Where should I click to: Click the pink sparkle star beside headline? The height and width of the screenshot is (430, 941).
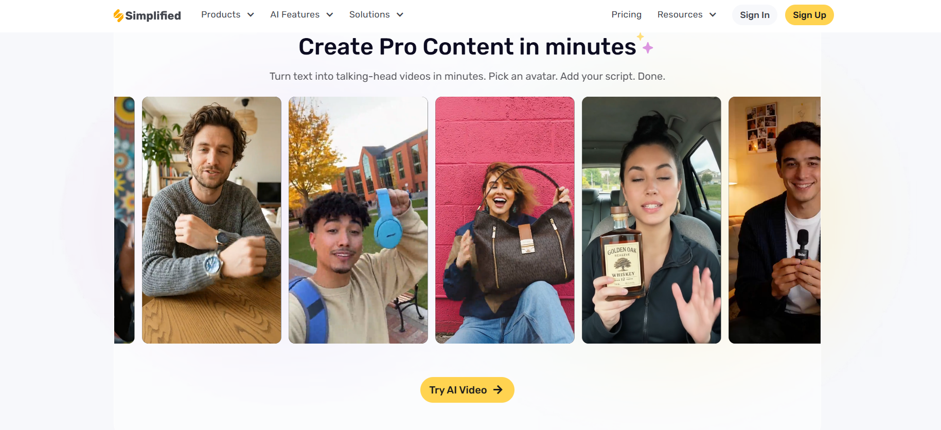648,48
